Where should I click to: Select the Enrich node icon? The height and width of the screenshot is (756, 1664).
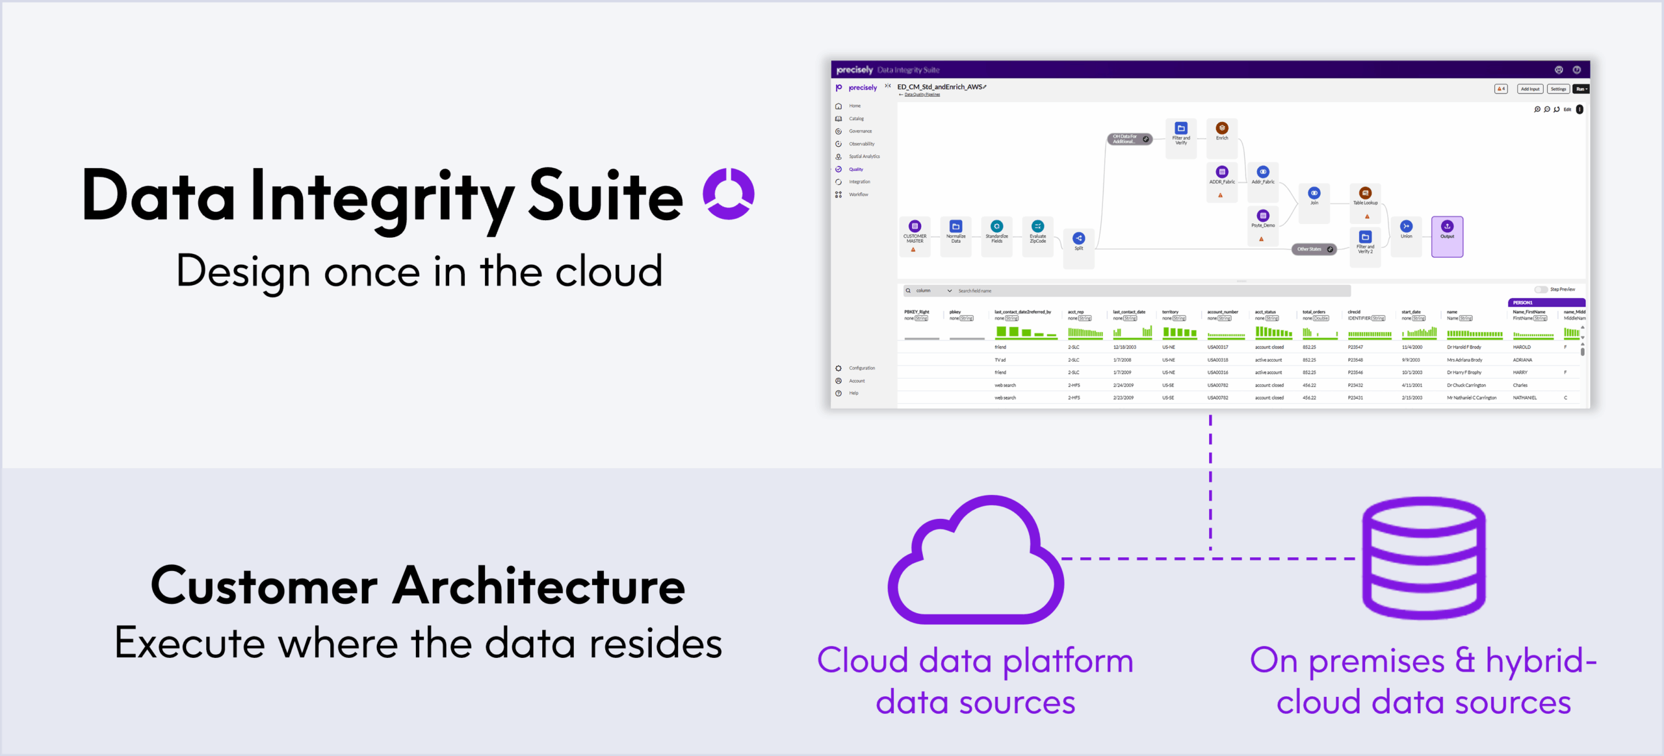1222,129
